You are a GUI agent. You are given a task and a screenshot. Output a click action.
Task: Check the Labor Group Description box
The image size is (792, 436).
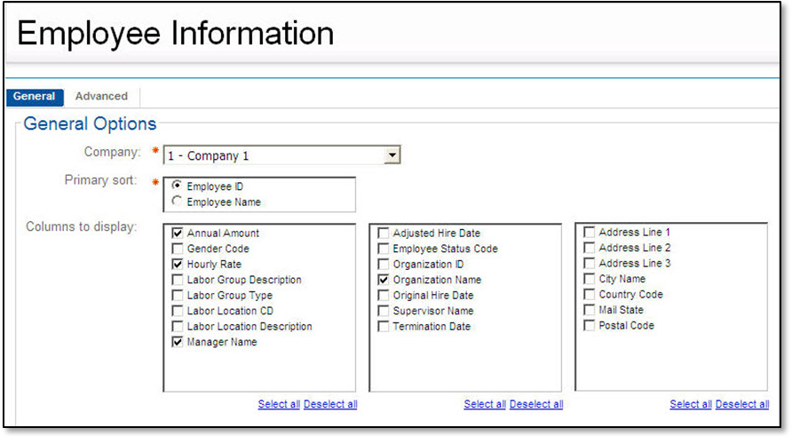pyautogui.click(x=178, y=280)
